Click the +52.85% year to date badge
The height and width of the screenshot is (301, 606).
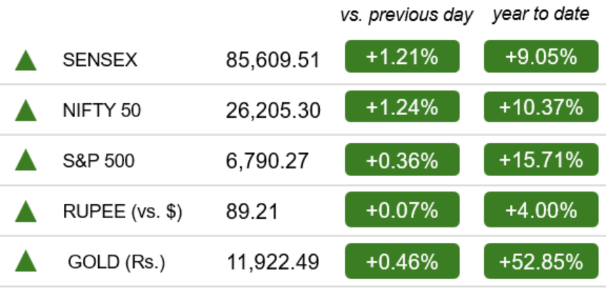(x=541, y=261)
